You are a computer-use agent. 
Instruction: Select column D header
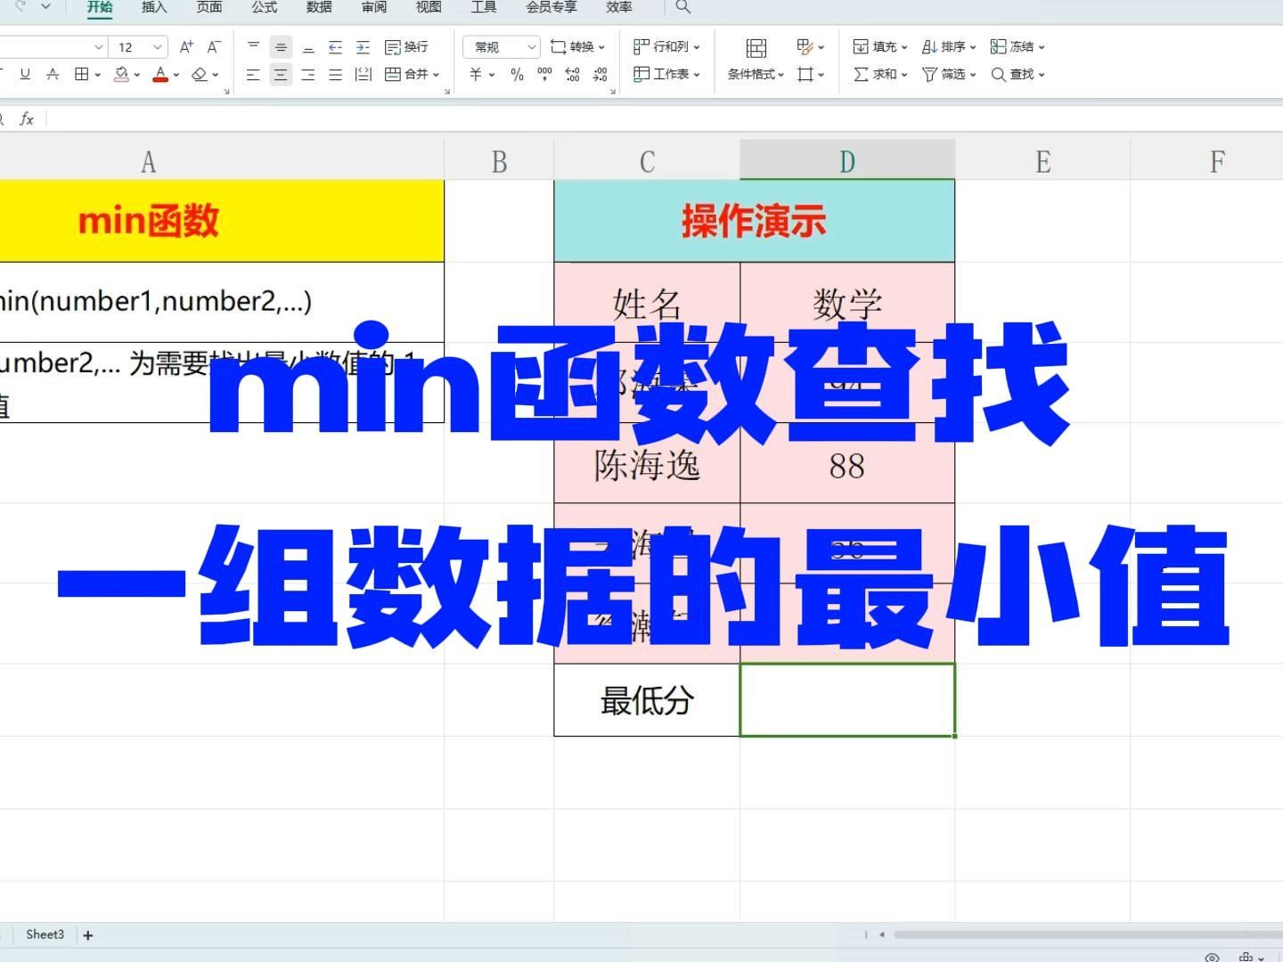(847, 160)
